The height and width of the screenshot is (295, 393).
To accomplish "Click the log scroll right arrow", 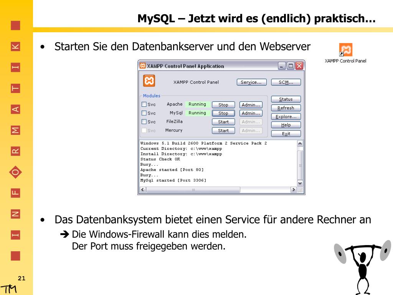I will pyautogui.click(x=294, y=190).
